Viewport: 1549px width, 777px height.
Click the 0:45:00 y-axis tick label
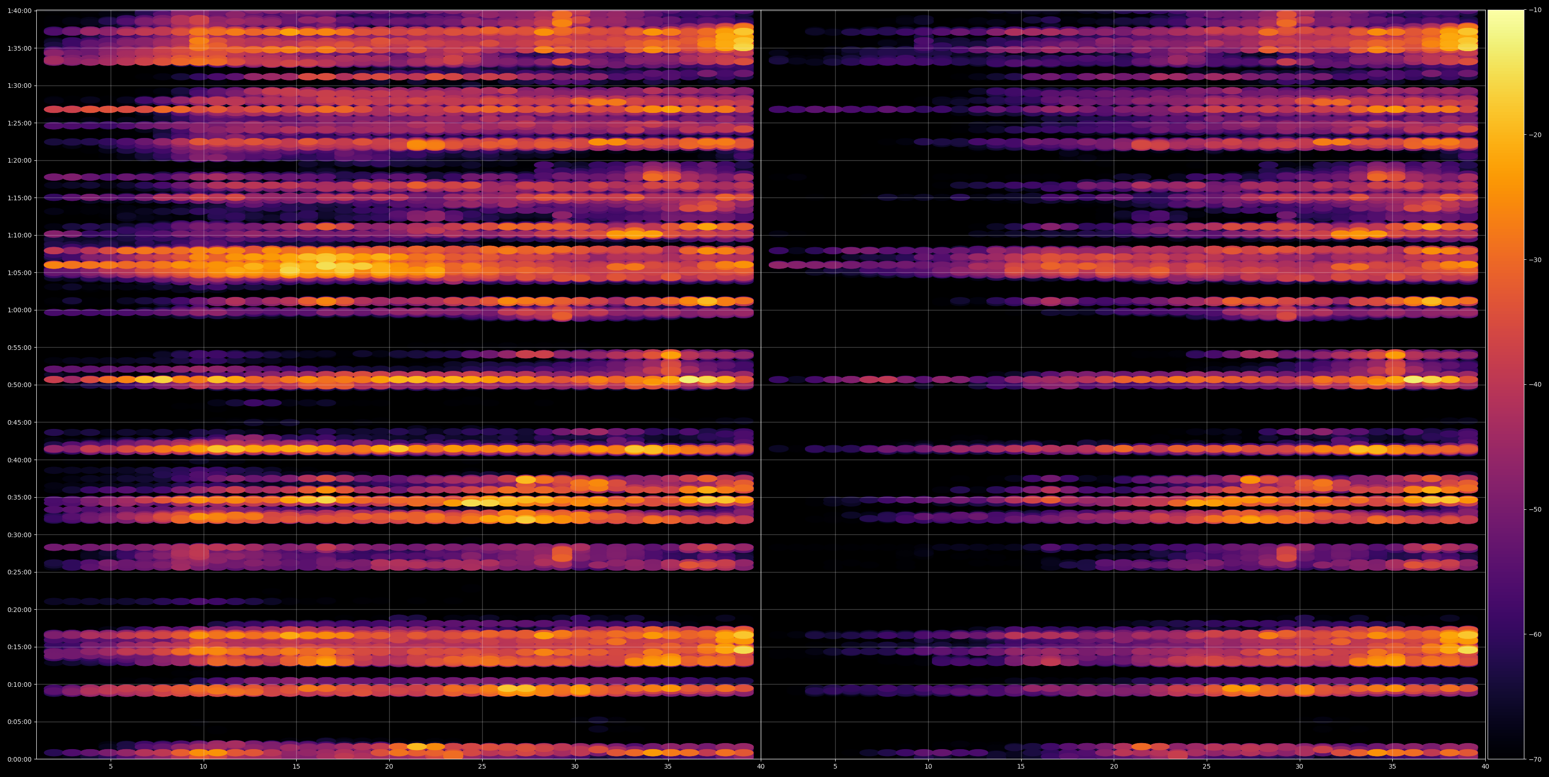(19, 422)
